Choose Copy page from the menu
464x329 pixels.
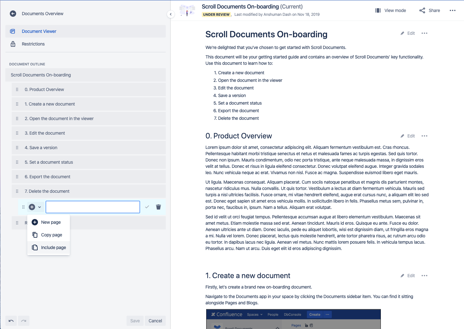point(51,235)
